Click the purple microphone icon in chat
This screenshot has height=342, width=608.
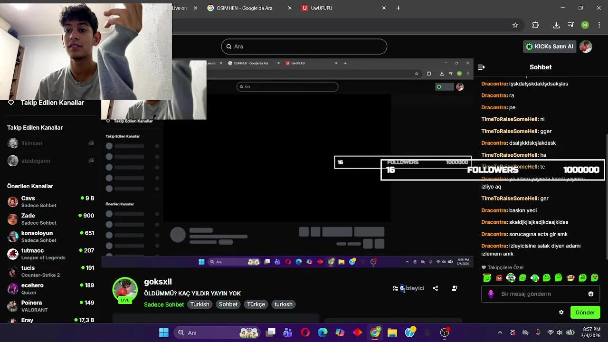pos(491,294)
